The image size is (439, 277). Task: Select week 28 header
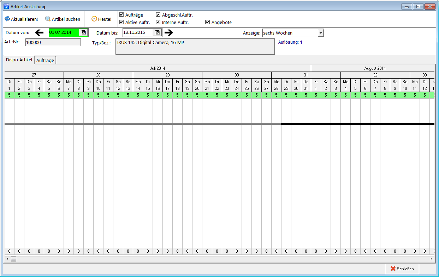tap(98, 75)
